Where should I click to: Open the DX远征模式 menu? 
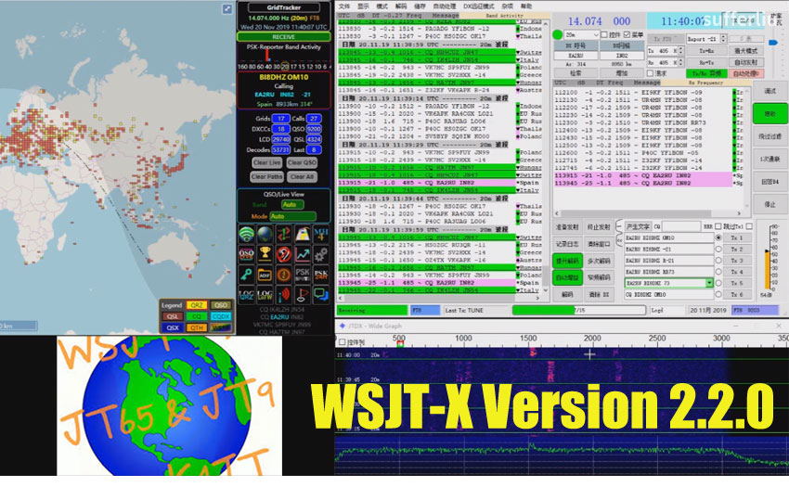(x=479, y=6)
